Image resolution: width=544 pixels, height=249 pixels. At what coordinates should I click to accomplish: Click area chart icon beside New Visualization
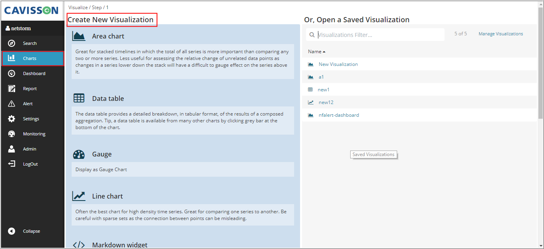pos(311,64)
